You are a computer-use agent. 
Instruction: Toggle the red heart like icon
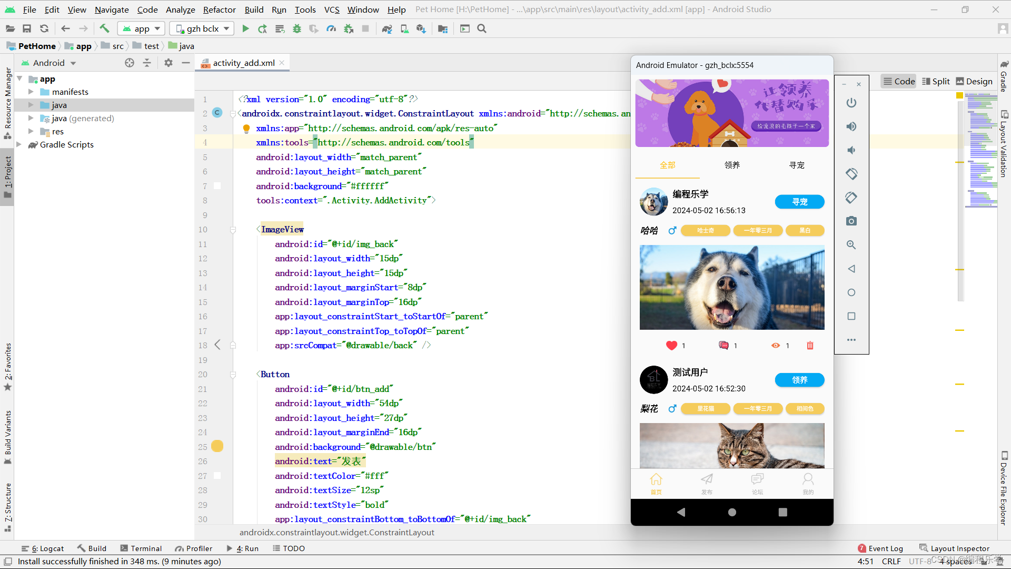pyautogui.click(x=671, y=346)
